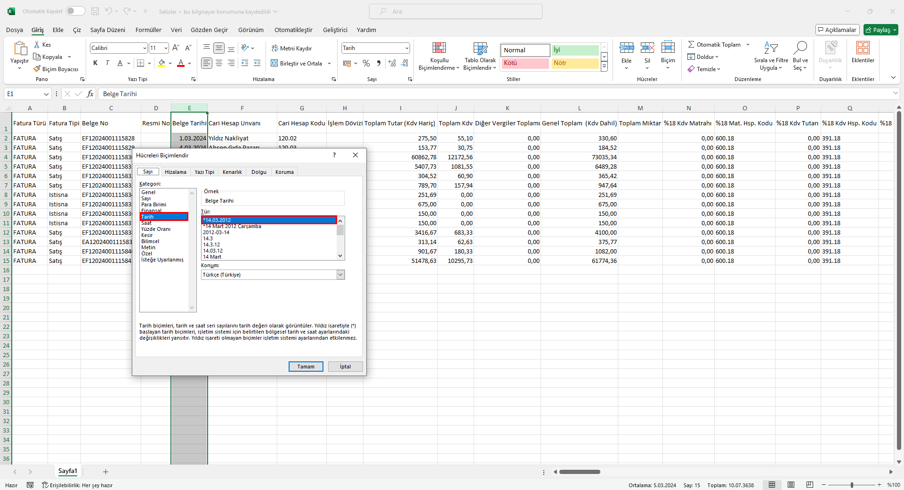Viewport: 904px width, 490px height.
Task: Open Tablo Olarak Biçimlendir
Action: [x=480, y=57]
